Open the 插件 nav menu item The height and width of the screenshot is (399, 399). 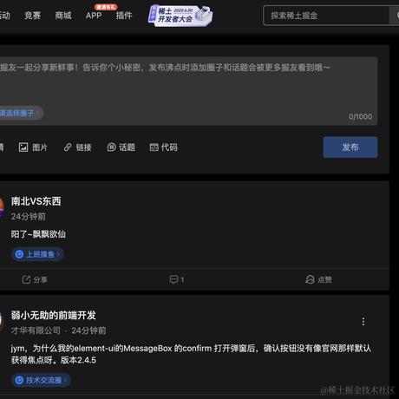[x=124, y=16]
